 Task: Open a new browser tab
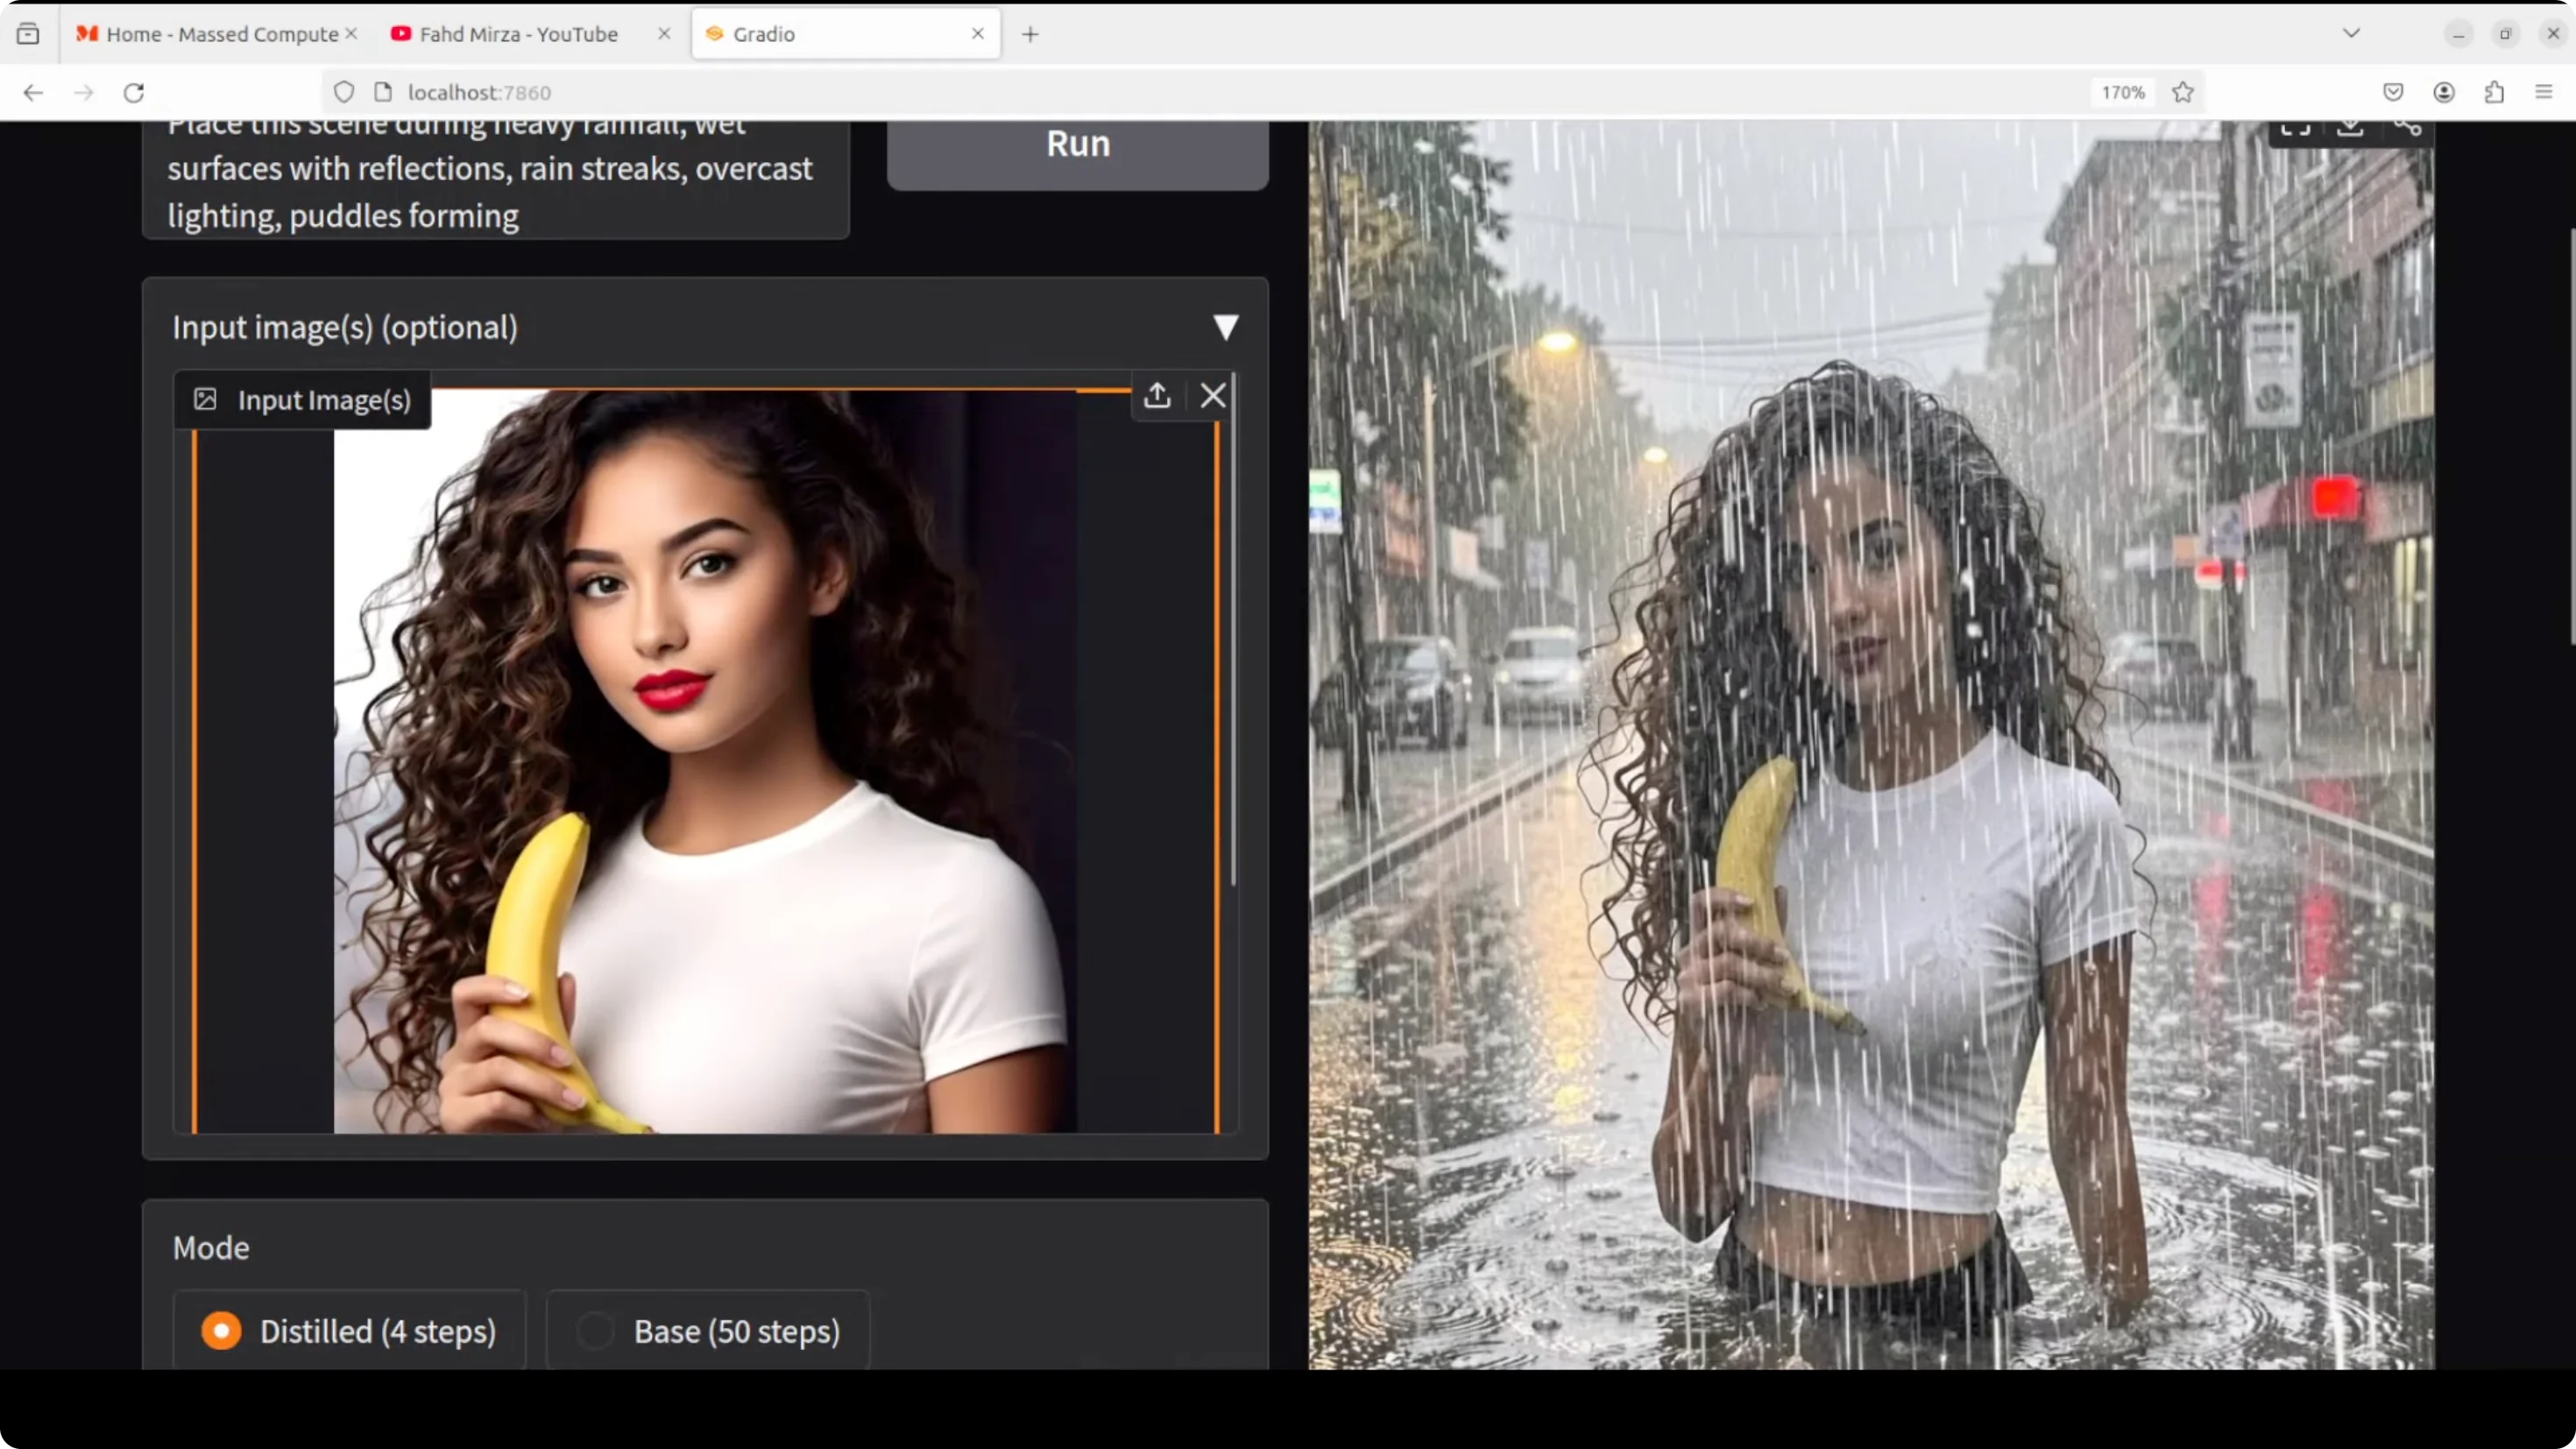[1030, 34]
